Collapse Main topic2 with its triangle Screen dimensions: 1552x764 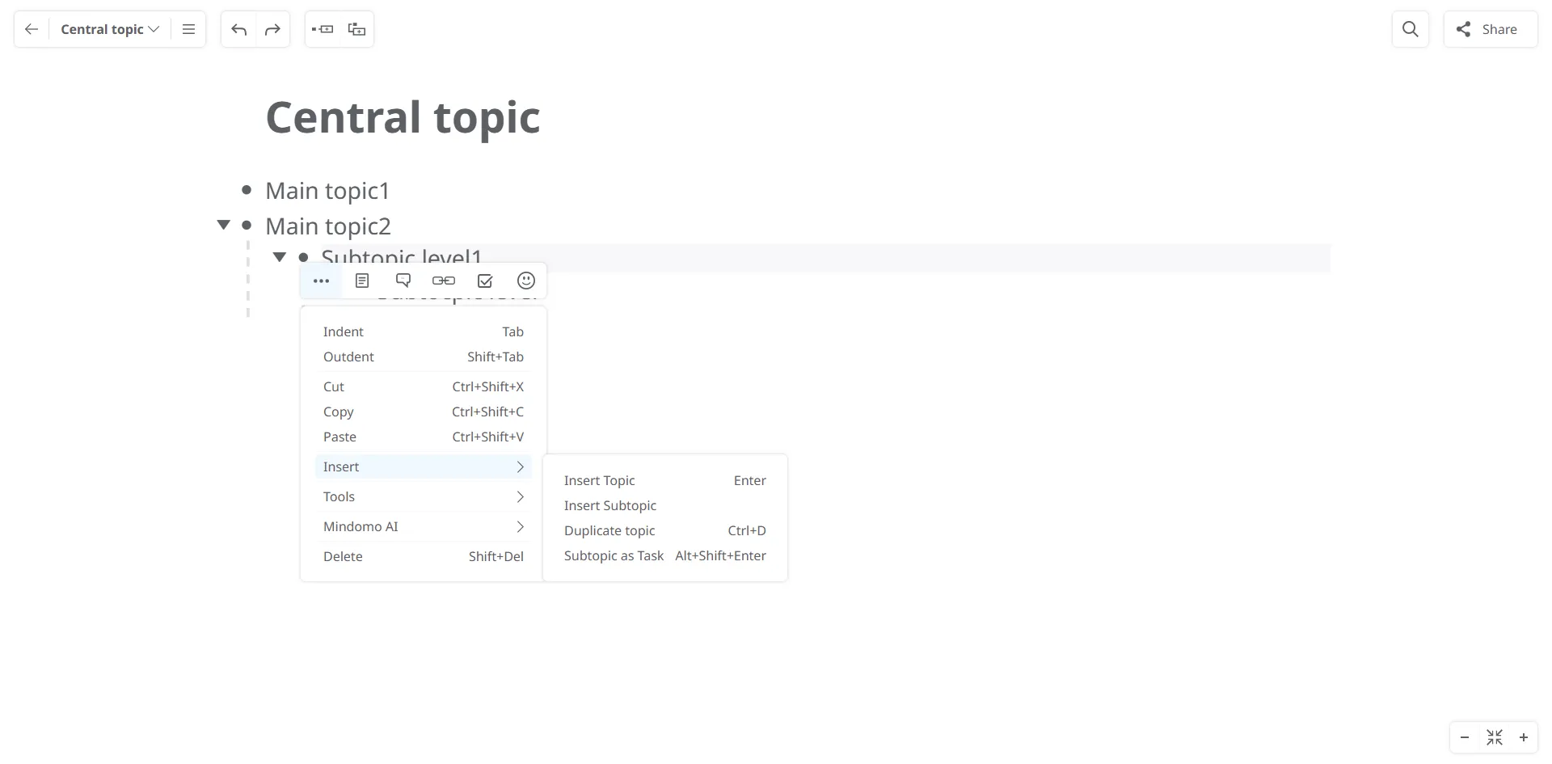click(224, 225)
